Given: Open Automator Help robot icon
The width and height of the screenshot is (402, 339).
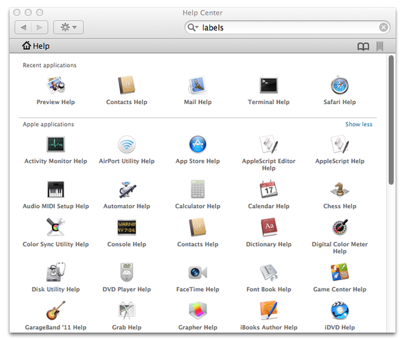Looking at the screenshot, I should tap(127, 189).
